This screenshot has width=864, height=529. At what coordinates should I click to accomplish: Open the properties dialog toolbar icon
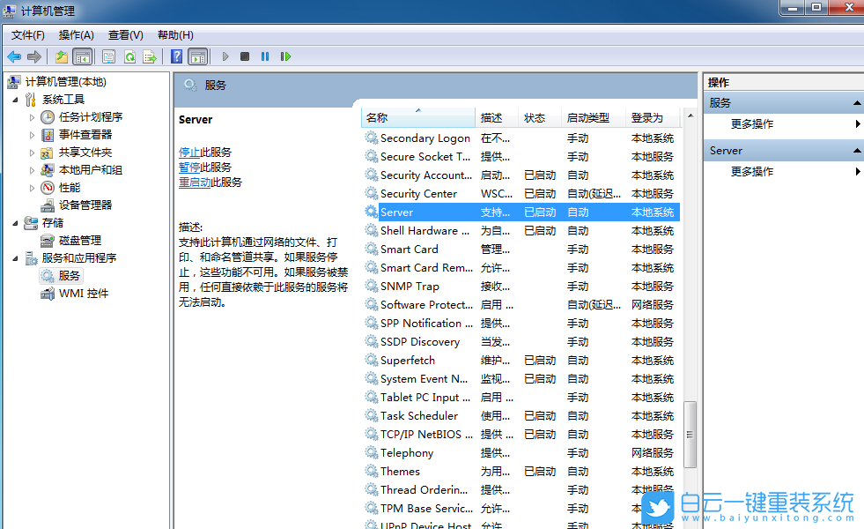coord(107,56)
